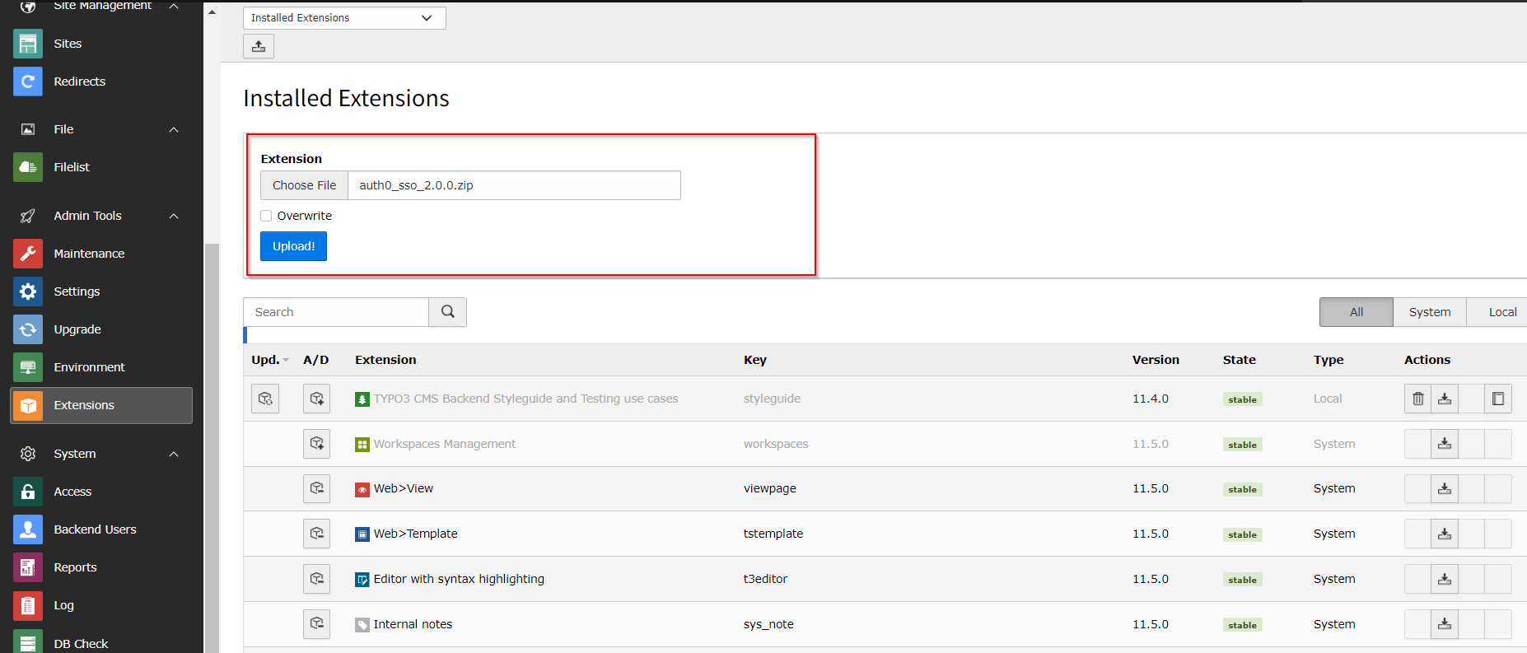Open the Filelist module
This screenshot has height=653, width=1527.
click(x=72, y=167)
